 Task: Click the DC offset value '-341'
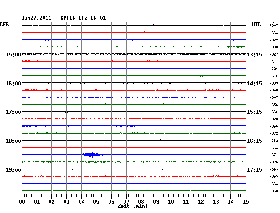point(274,62)
